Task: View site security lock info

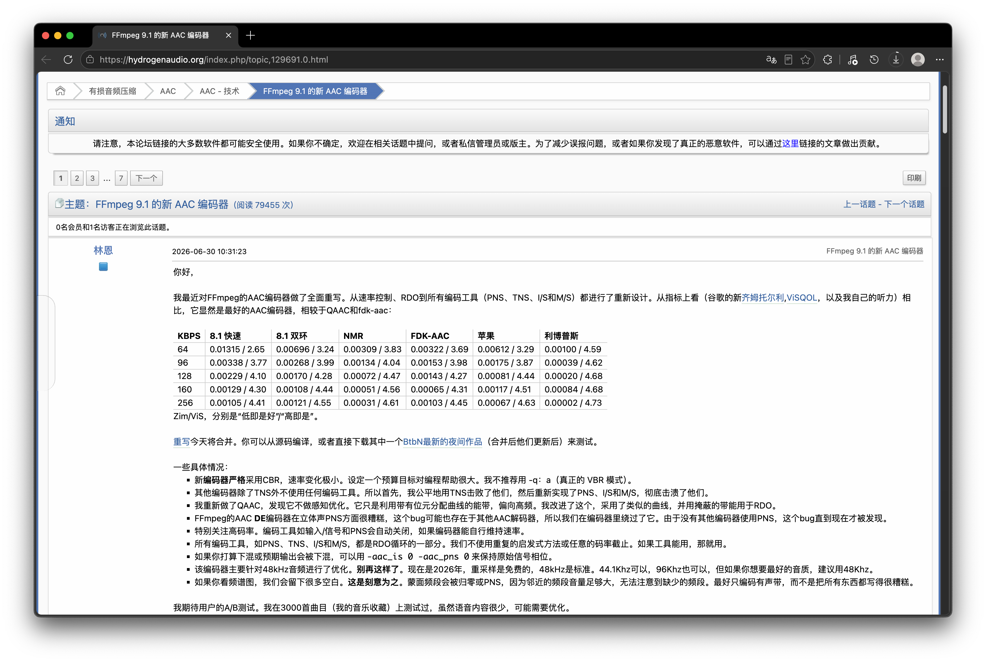Action: [90, 60]
